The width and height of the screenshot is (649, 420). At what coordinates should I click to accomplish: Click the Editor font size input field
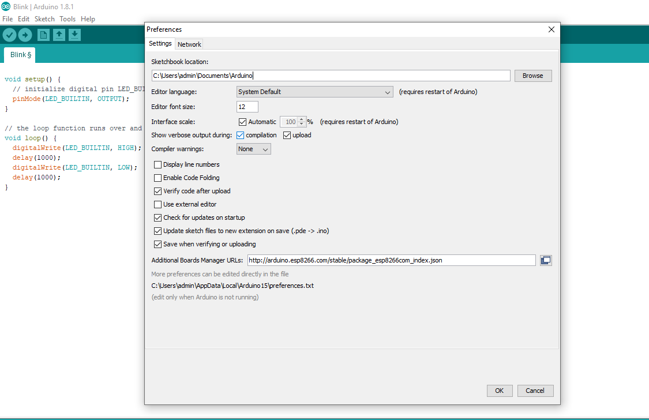pyautogui.click(x=247, y=107)
